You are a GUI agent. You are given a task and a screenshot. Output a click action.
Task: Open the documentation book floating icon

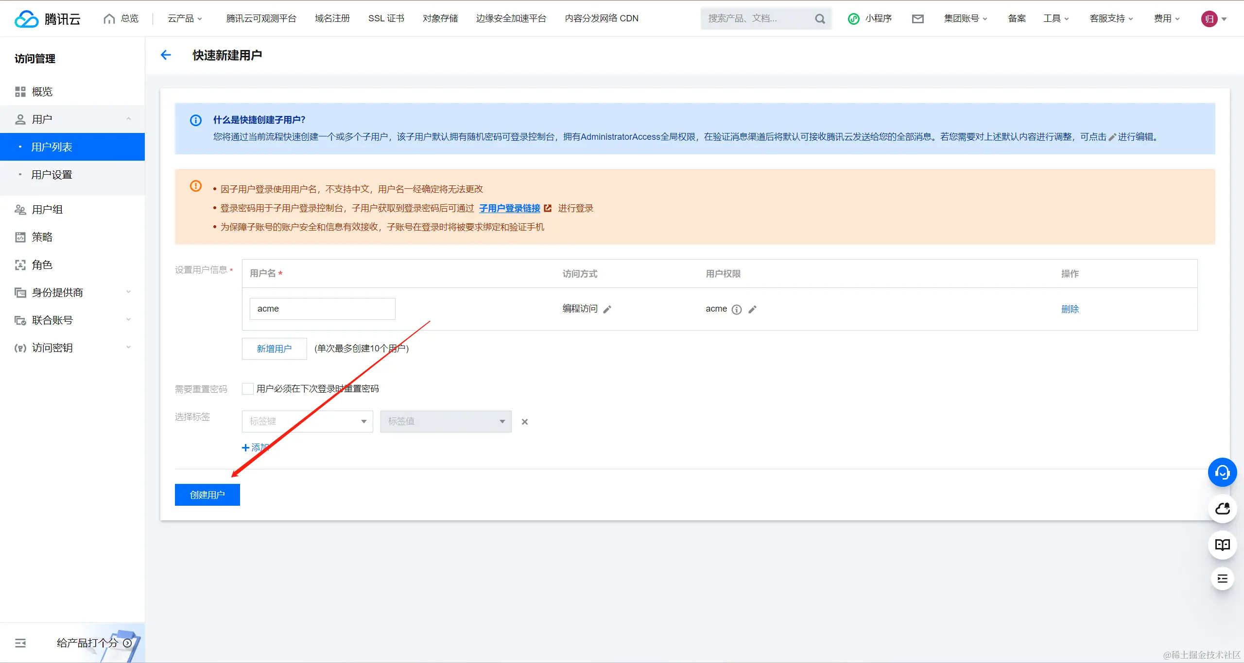(x=1222, y=545)
